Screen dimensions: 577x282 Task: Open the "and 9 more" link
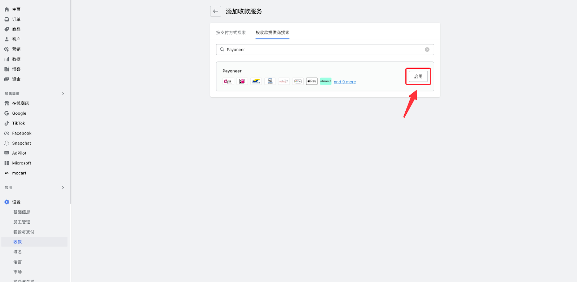click(x=345, y=82)
